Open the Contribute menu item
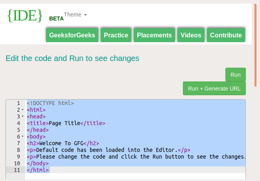 click(x=226, y=35)
